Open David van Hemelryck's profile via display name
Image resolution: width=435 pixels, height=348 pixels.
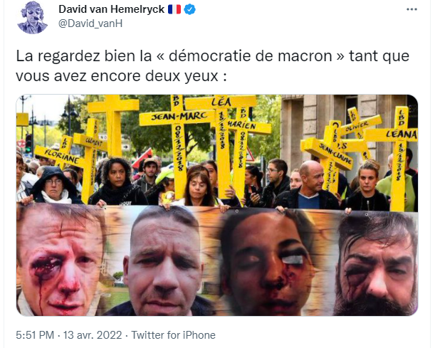pyautogui.click(x=112, y=9)
